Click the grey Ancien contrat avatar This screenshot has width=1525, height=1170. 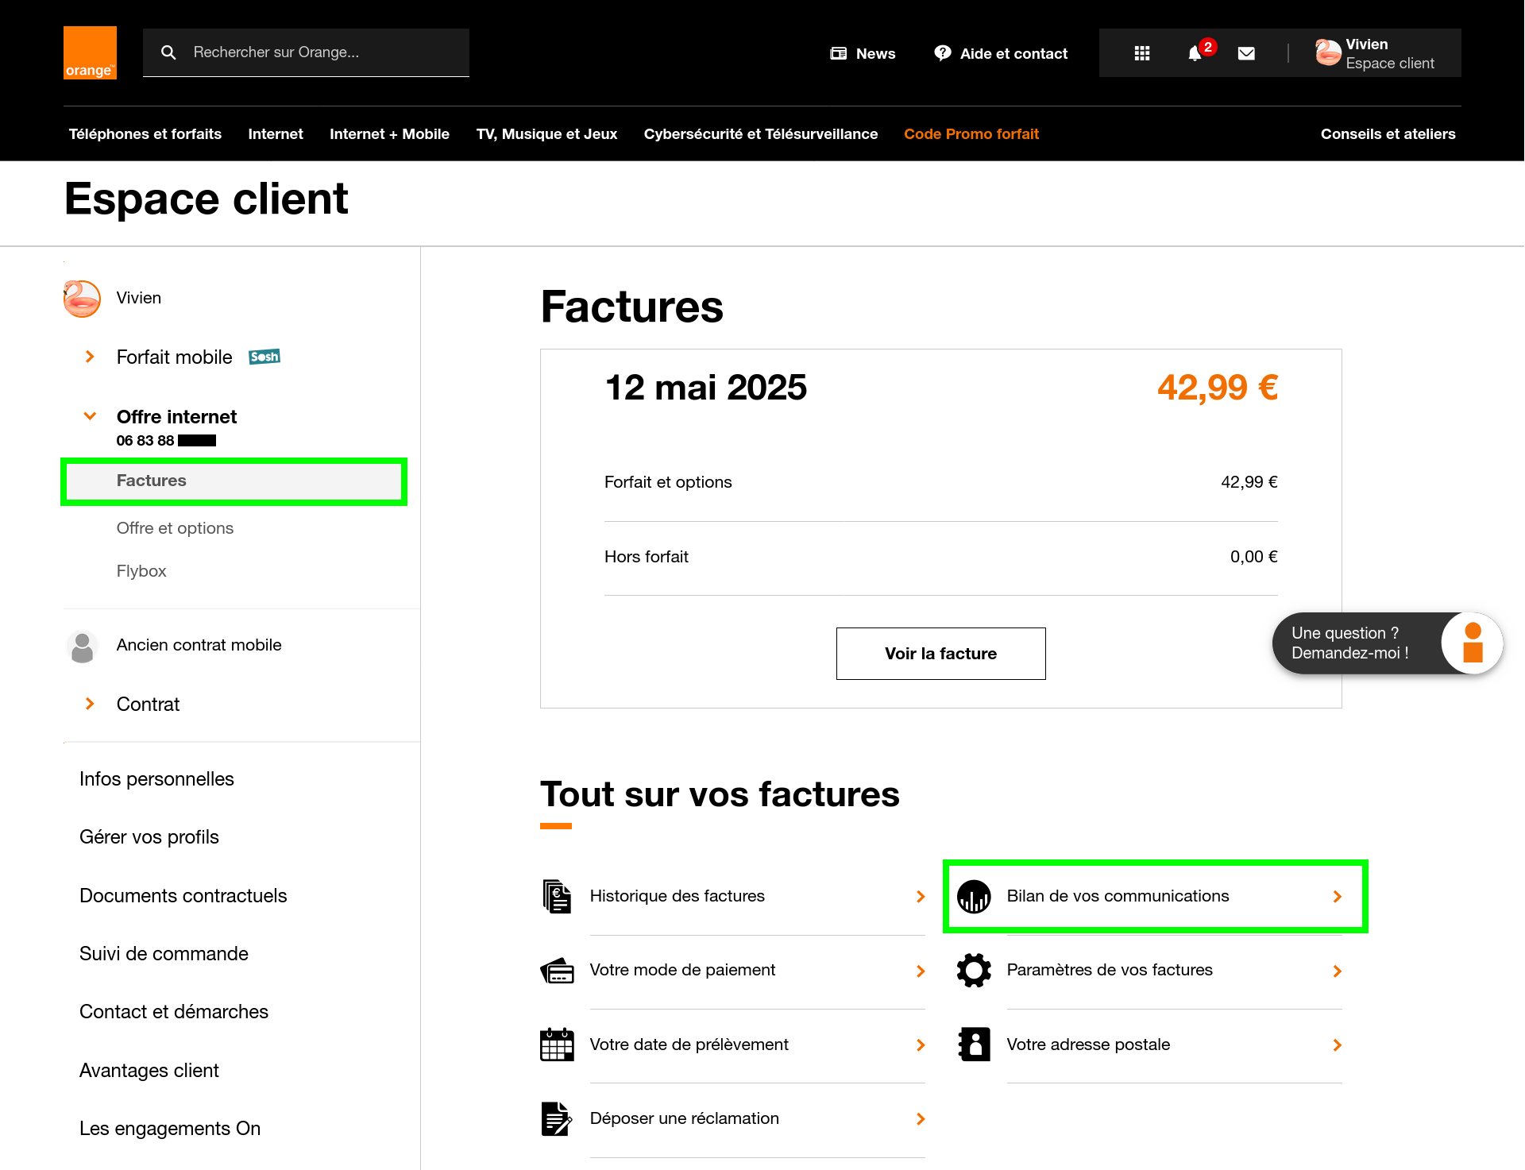pyautogui.click(x=82, y=647)
